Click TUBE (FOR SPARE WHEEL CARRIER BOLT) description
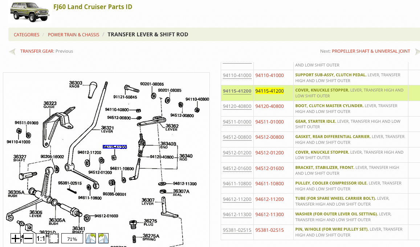Image resolution: width=420 pixels, height=247 pixels. pyautogui.click(x=335, y=198)
